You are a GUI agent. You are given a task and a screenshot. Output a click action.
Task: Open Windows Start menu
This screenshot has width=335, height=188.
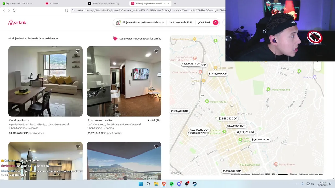point(141,184)
